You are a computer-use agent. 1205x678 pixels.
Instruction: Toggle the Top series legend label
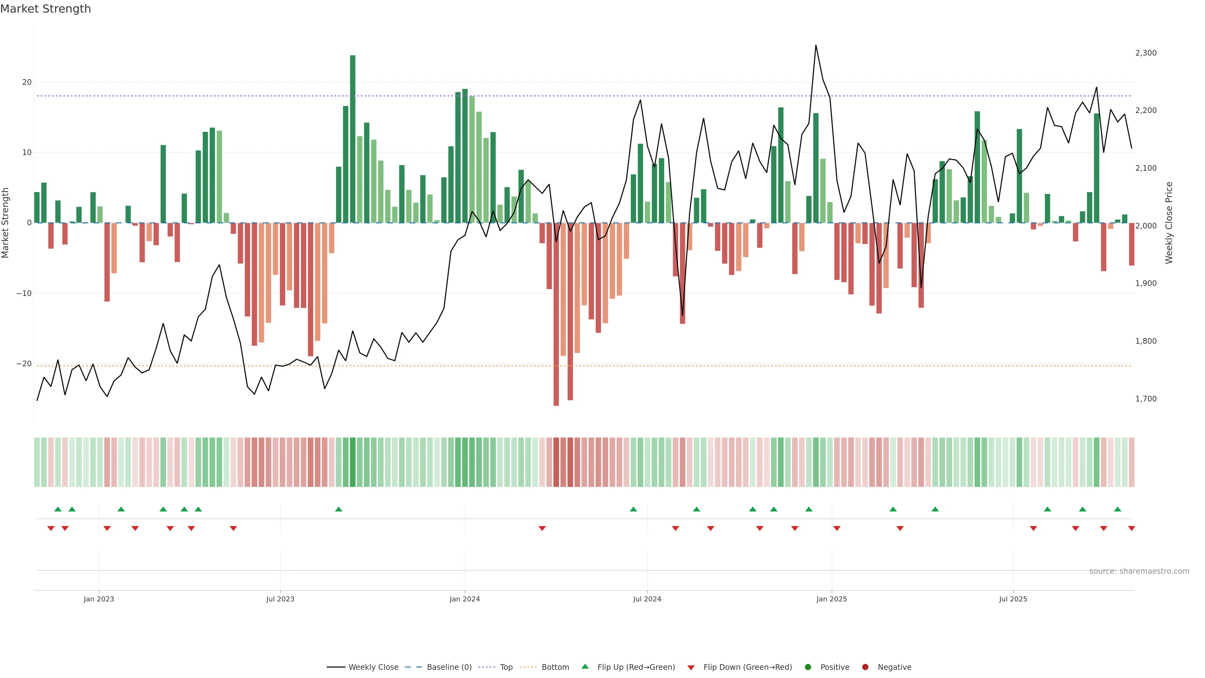[506, 667]
